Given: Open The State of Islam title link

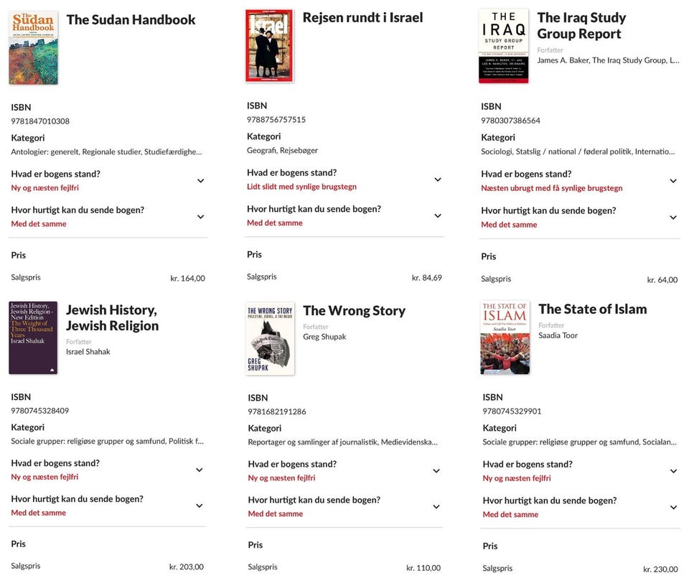Looking at the screenshot, I should click(592, 309).
